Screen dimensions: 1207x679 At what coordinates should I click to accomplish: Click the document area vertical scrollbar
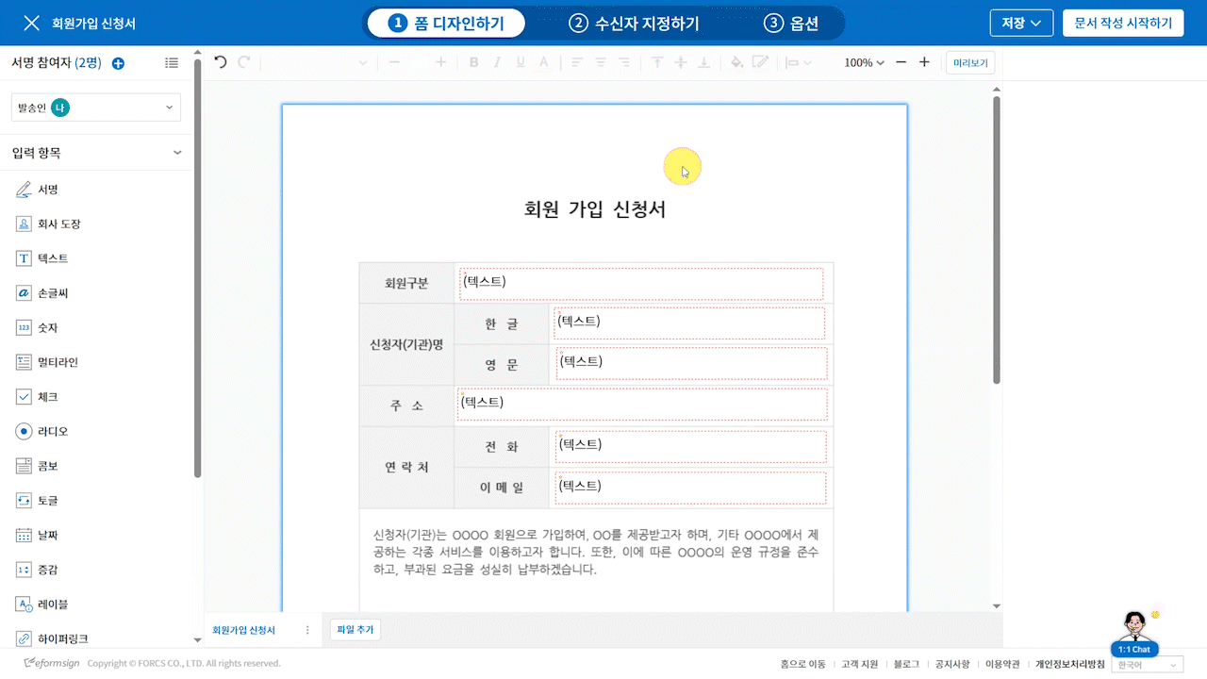[x=997, y=240]
